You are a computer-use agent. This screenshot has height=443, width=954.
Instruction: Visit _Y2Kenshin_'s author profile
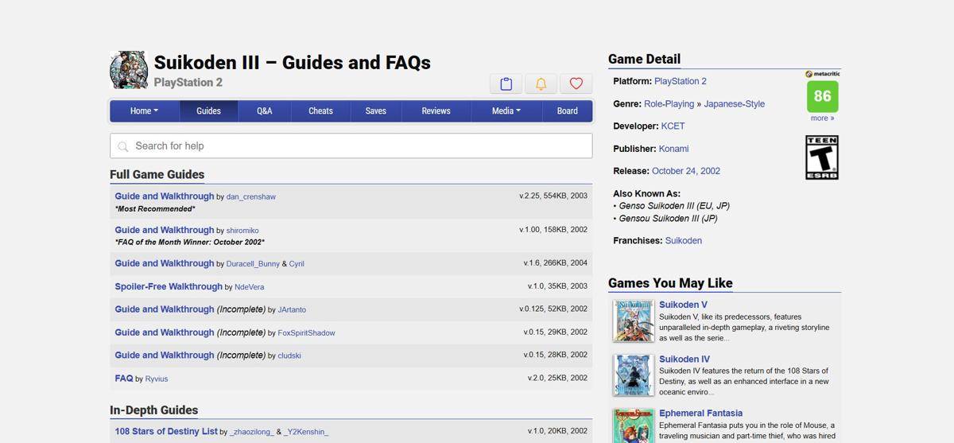(x=306, y=432)
